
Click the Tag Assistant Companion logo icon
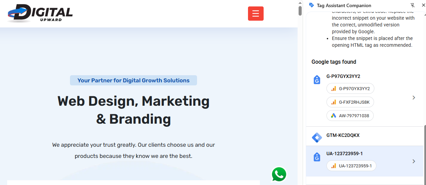[x=311, y=5]
